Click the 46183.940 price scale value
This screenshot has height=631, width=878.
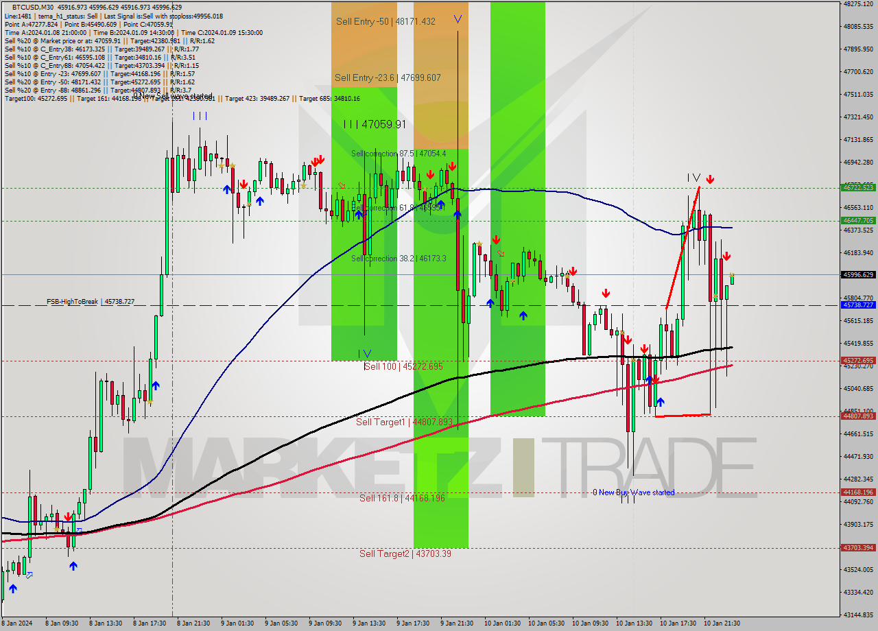(857, 252)
